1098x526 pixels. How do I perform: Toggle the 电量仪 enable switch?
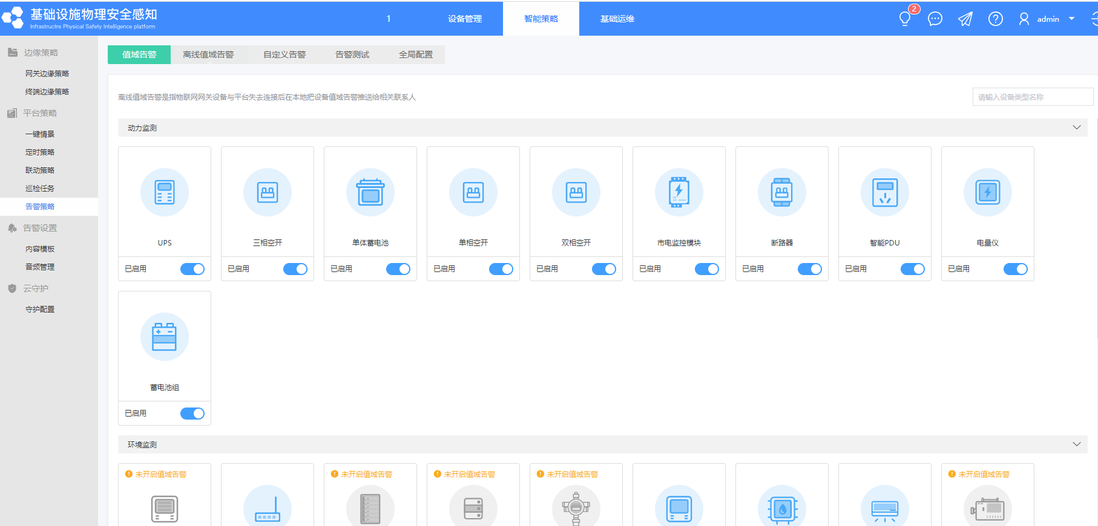1016,269
